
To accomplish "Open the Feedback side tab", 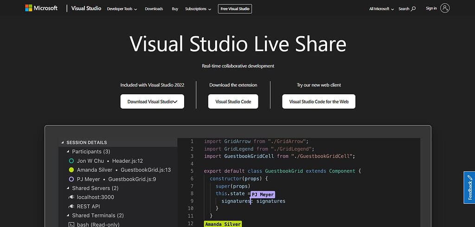I will (469, 187).
